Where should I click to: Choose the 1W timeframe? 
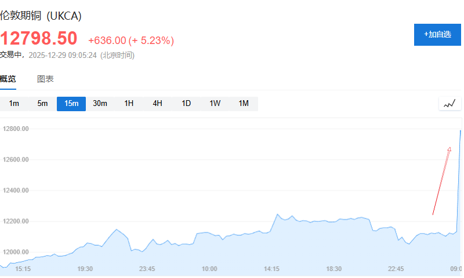pyautogui.click(x=215, y=104)
